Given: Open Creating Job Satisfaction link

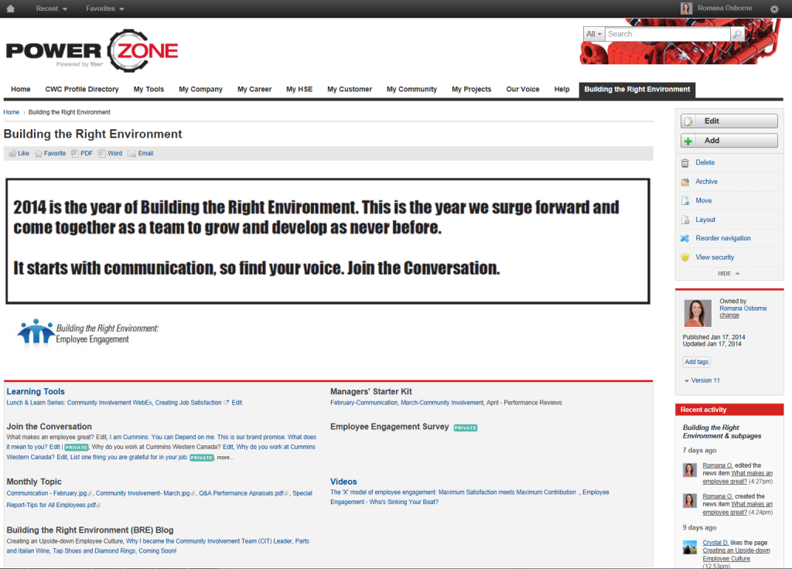Looking at the screenshot, I should click(x=188, y=403).
